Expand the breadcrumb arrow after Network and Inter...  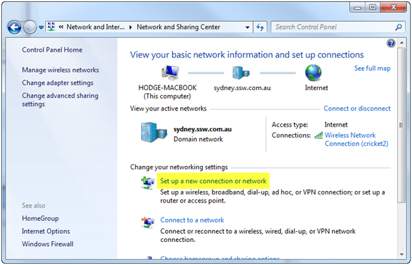(131, 27)
